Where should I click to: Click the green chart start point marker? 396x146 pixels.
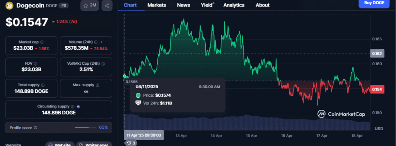125,76
